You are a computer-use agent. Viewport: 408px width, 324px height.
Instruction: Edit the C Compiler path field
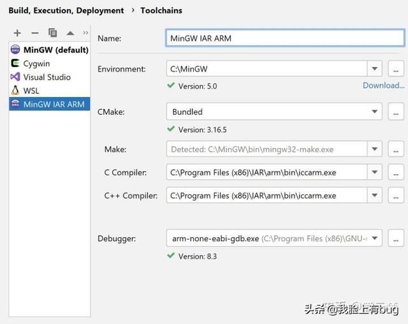[266, 172]
